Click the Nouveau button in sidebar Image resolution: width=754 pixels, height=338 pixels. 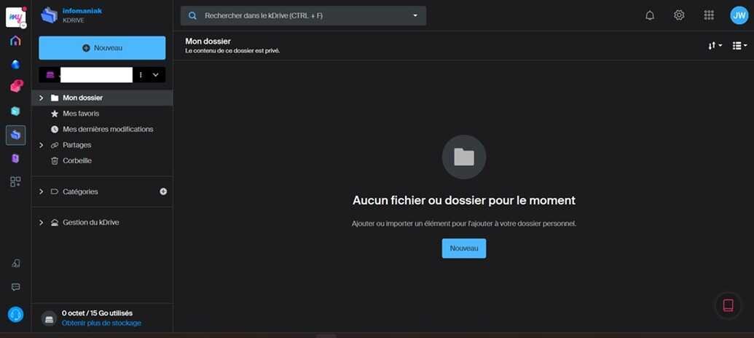point(102,48)
